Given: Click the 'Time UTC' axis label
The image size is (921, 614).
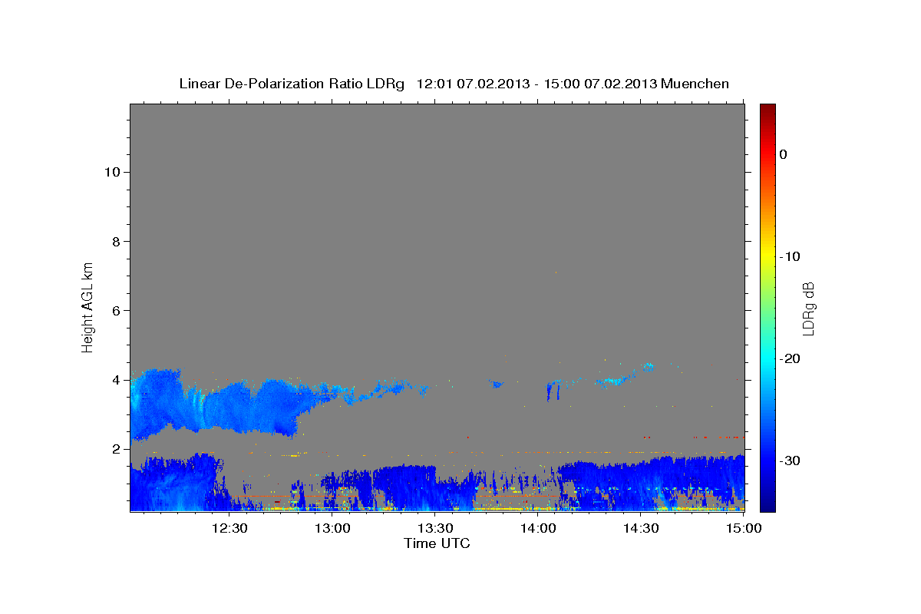Looking at the screenshot, I should pyautogui.click(x=437, y=543).
